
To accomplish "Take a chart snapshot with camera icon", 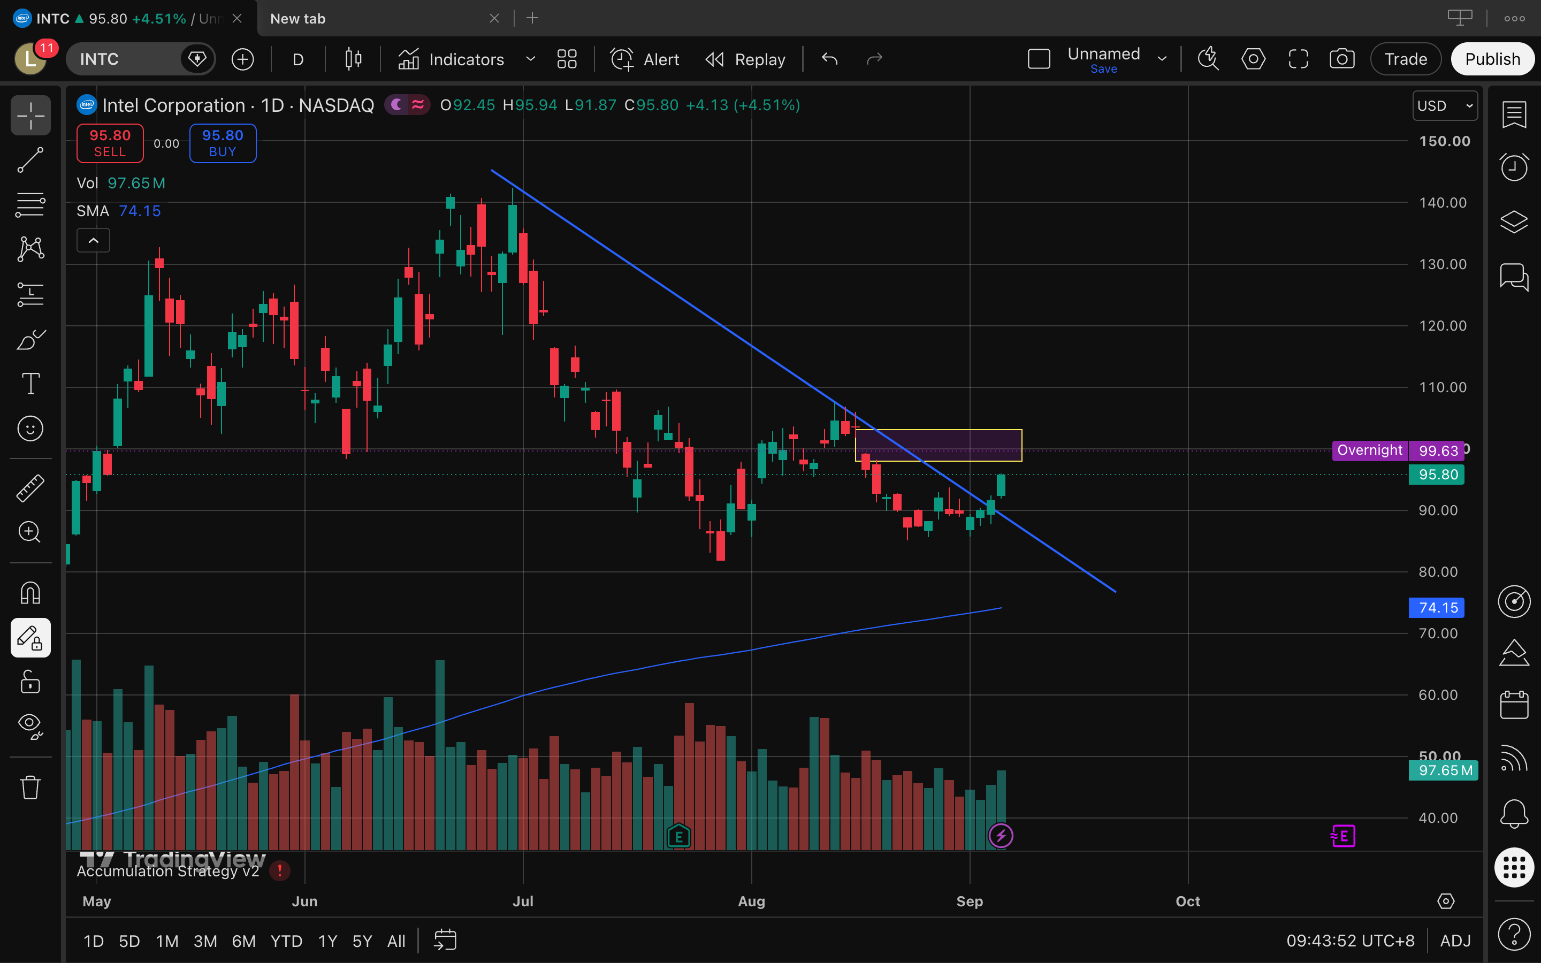I will tap(1342, 59).
